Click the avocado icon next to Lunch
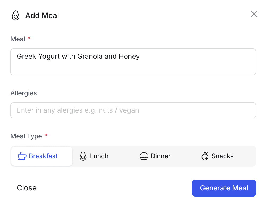Image resolution: width=266 pixels, height=205 pixels. (83, 156)
